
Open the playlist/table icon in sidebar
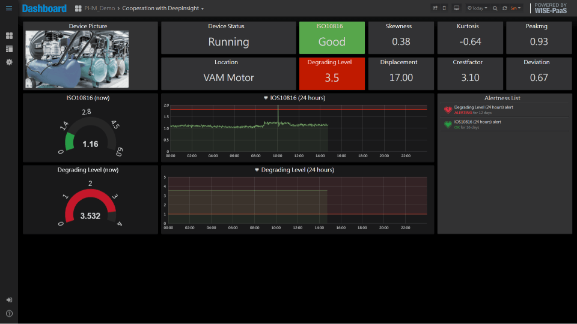(9, 49)
